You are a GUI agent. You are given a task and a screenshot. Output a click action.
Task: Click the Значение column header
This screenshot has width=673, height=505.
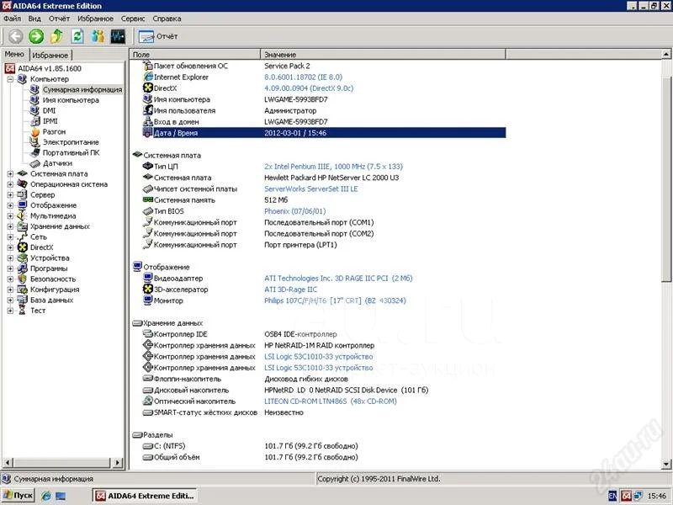[384, 55]
